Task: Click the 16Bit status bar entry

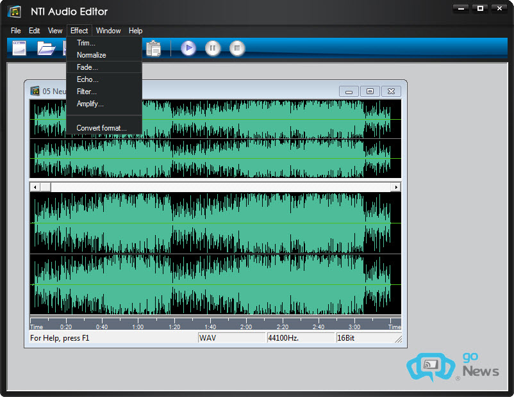Action: 365,337
